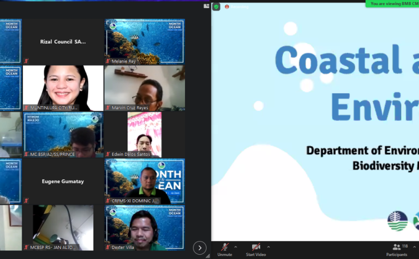Click 'Biodiversity' text on slide
This screenshot has height=259, width=419.
[383, 166]
